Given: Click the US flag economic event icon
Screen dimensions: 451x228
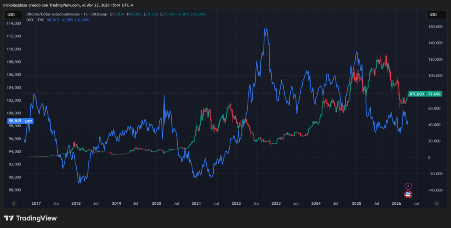Looking at the screenshot, I should (408, 195).
